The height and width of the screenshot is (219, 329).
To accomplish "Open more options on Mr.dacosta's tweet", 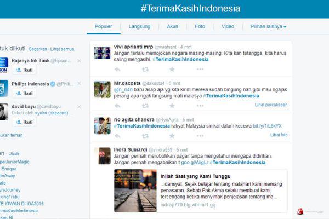I will pyautogui.click(x=200, y=106).
